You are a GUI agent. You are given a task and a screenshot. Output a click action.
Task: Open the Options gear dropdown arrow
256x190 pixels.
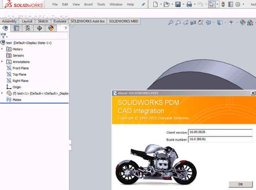coord(243,4)
